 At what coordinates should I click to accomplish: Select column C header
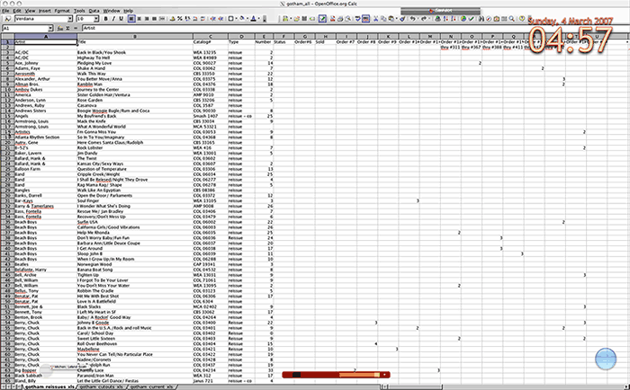pos(210,36)
